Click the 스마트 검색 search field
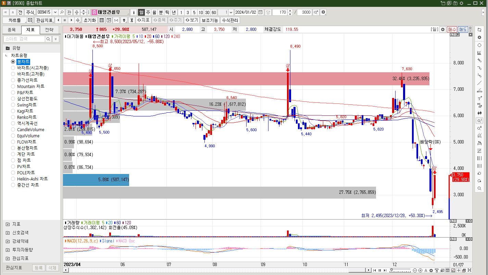The image size is (488, 275). coord(24,39)
